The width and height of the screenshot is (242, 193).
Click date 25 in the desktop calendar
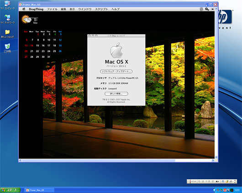point(54,51)
